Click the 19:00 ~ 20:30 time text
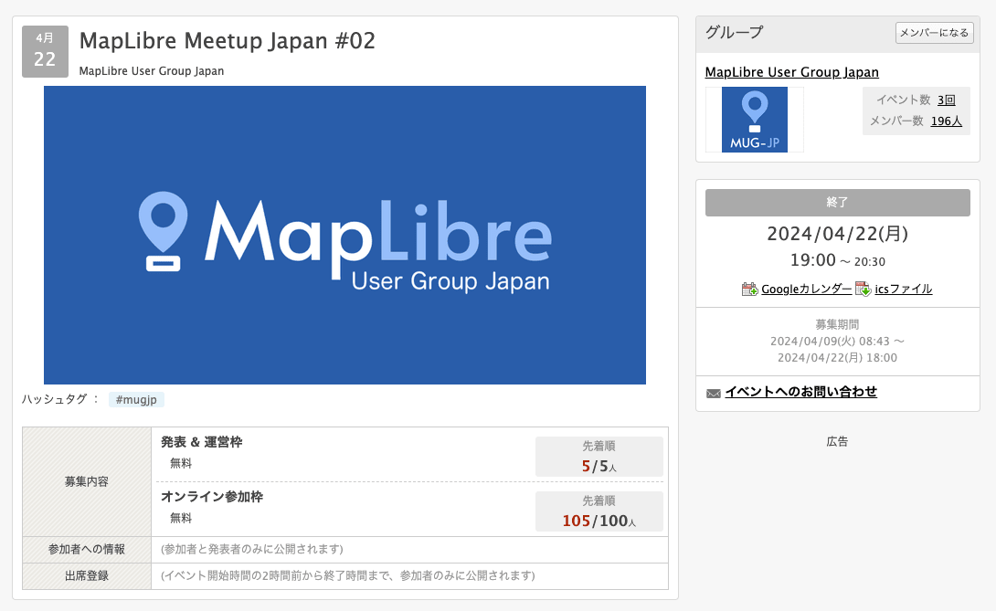This screenshot has width=996, height=611. point(837,260)
